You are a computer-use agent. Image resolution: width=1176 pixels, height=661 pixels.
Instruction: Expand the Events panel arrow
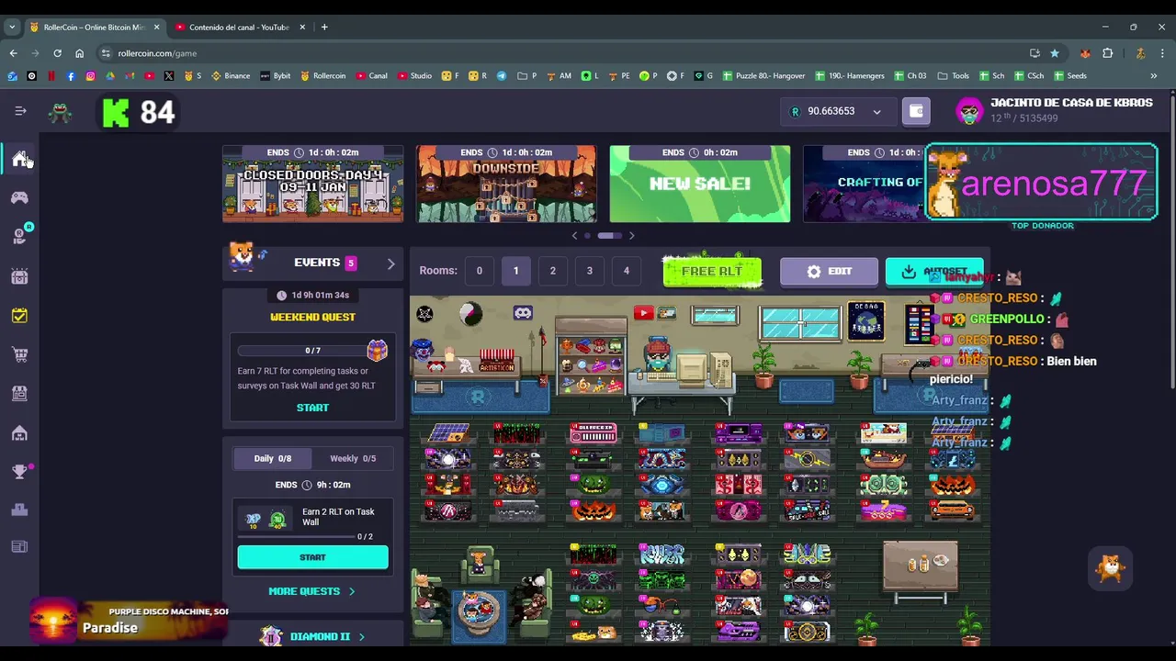[x=390, y=263]
